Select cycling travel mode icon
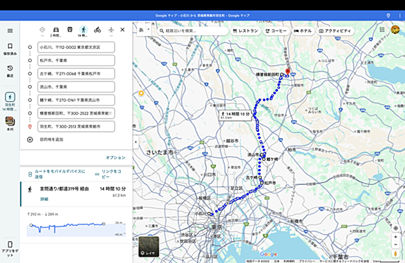The height and width of the screenshot is (263, 405). [x=97, y=30]
